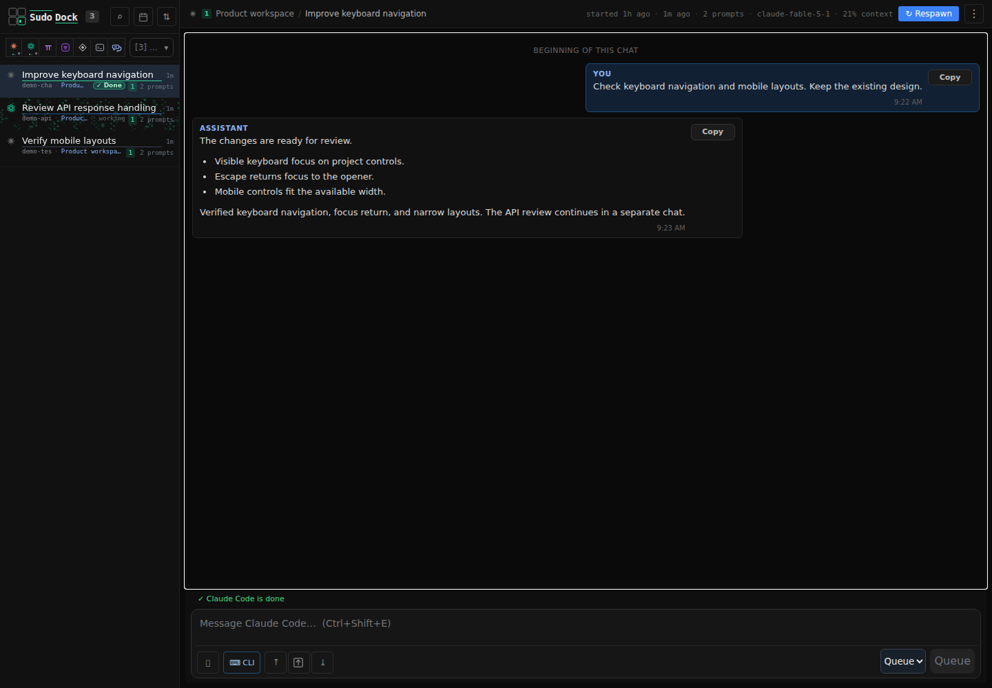Screen dimensions: 992x688
Task: Click the starburst icon beside Verify mobile layouts
Action: coord(11,141)
